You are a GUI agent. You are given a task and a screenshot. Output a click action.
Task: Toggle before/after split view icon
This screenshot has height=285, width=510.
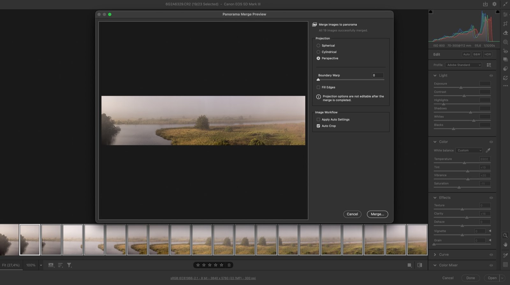[420, 265]
